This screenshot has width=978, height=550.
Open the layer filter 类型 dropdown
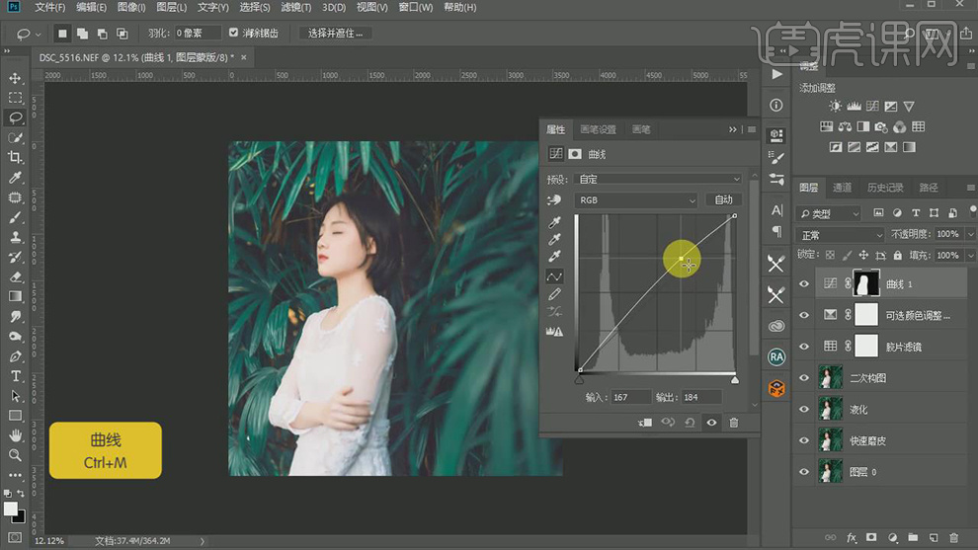[829, 213]
